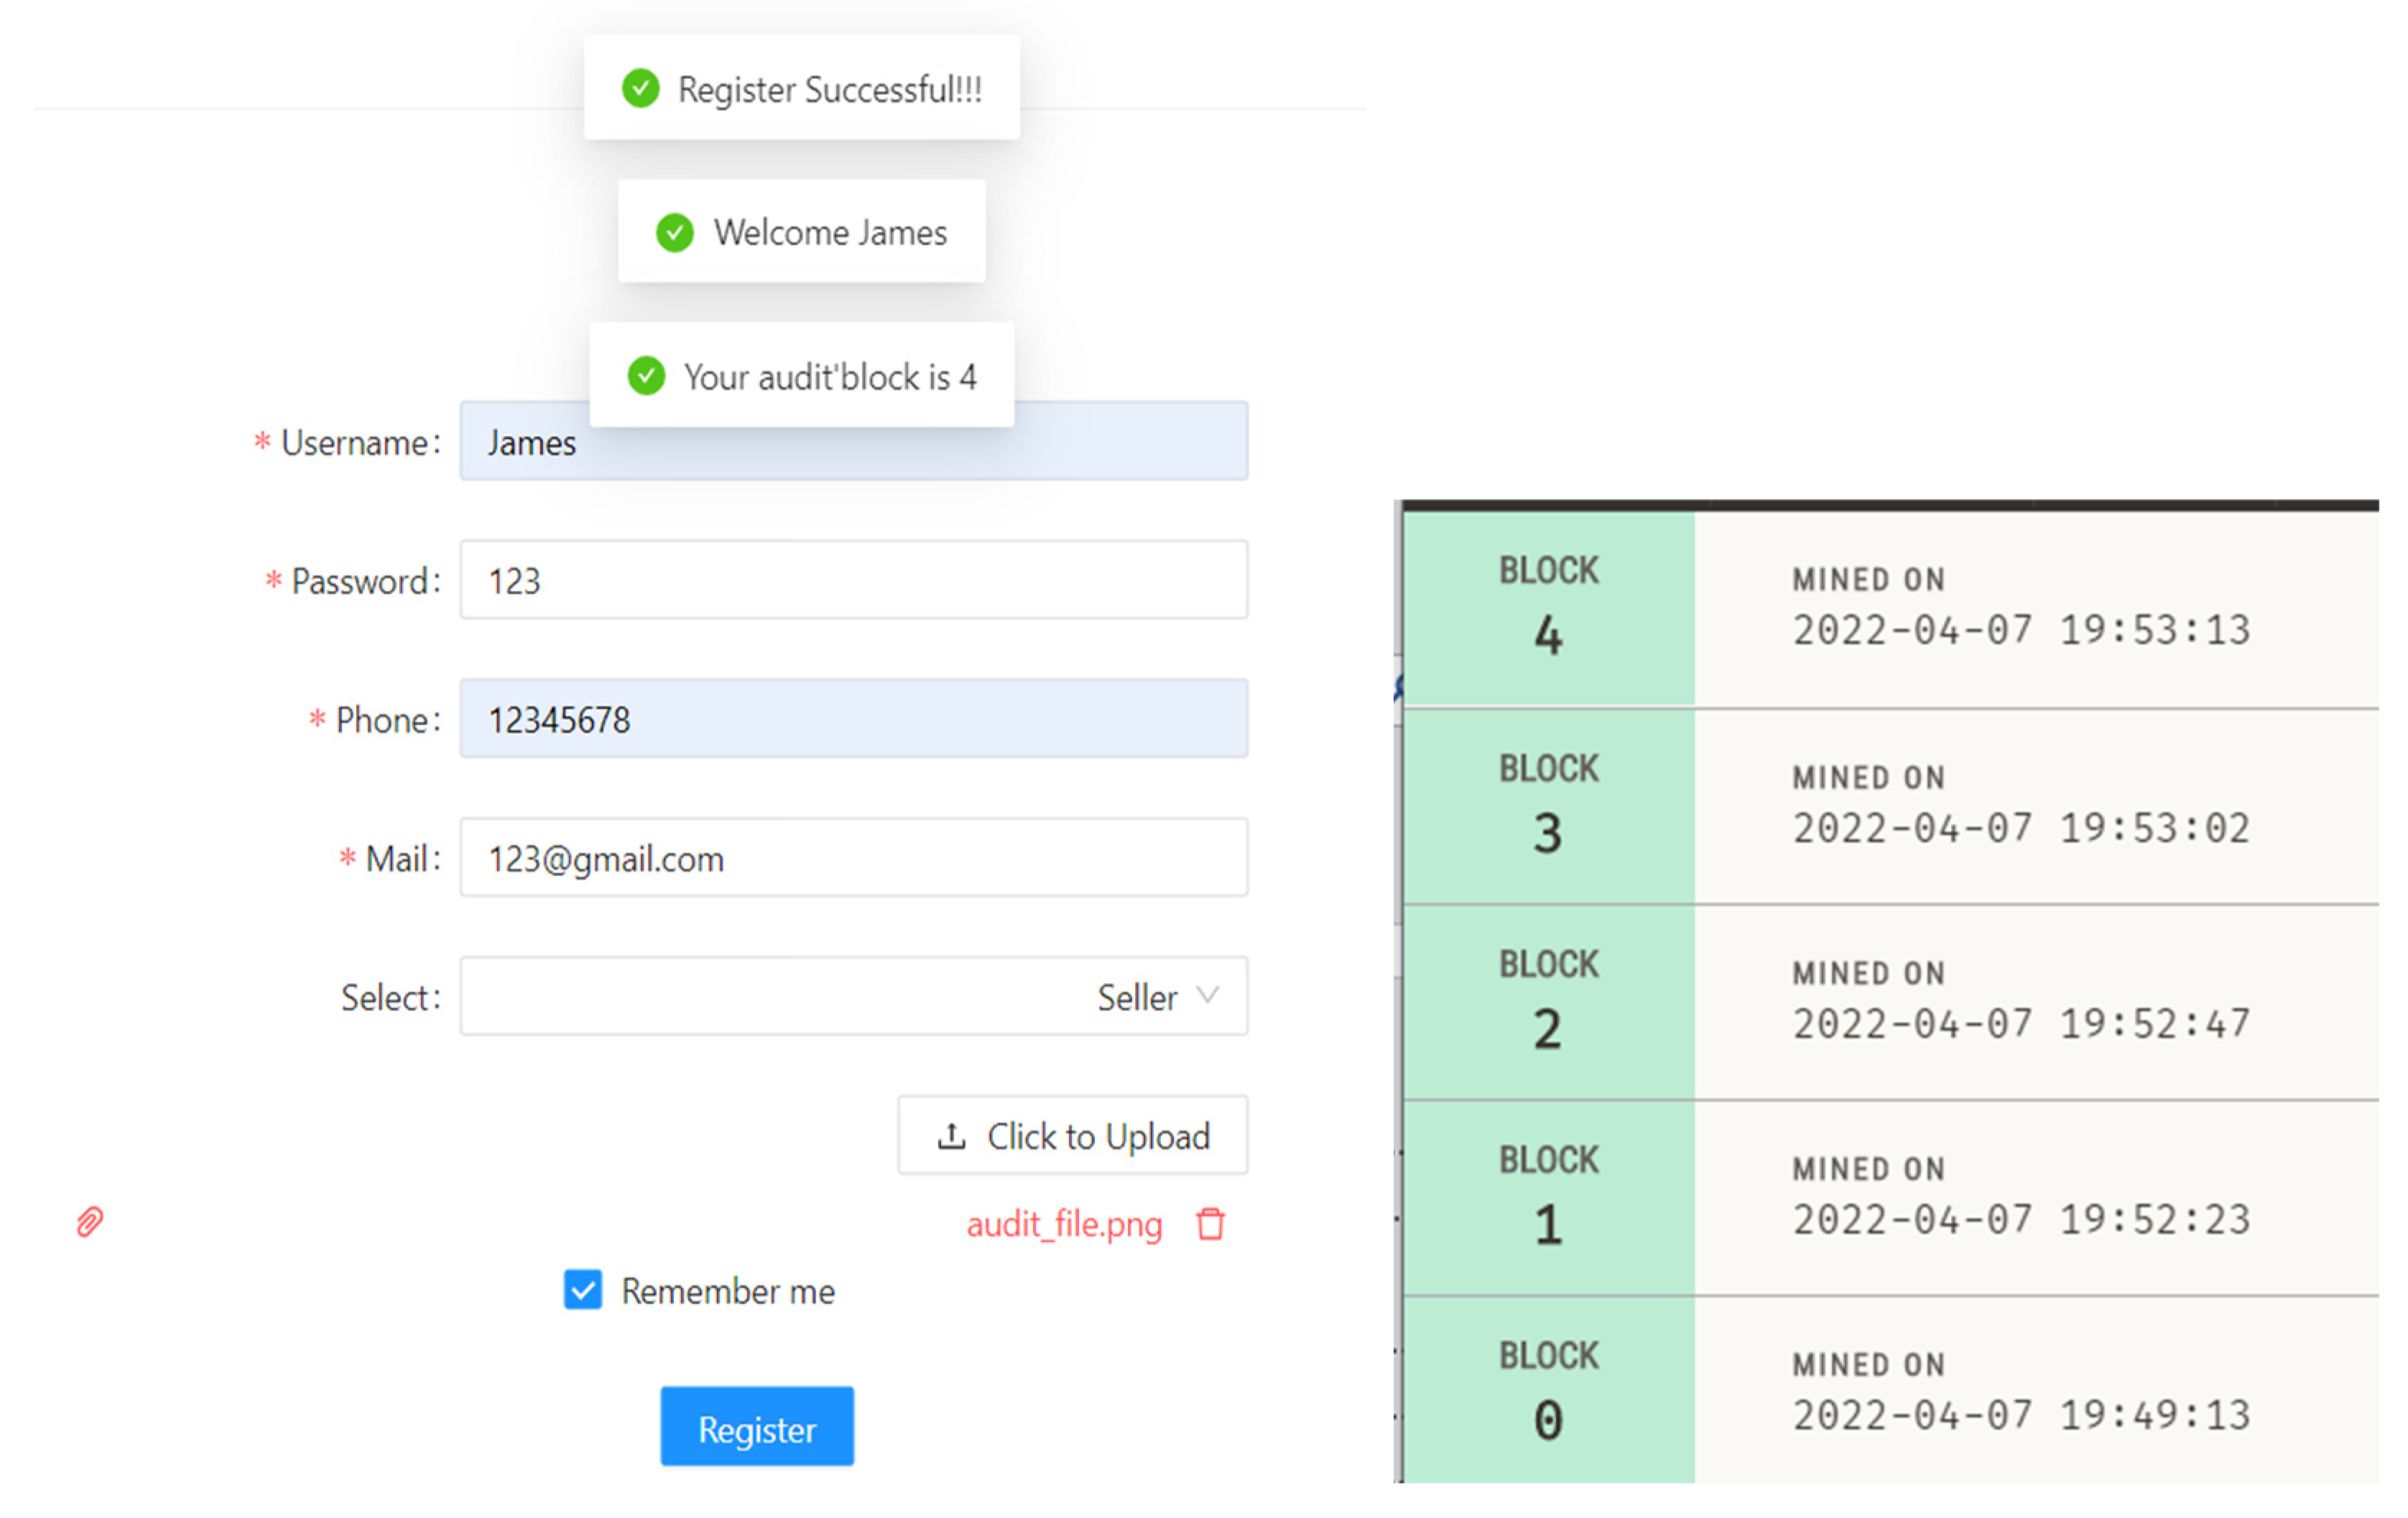Open Block 4 entry in list
This screenshot has width=2408, height=1518.
tap(1891, 609)
